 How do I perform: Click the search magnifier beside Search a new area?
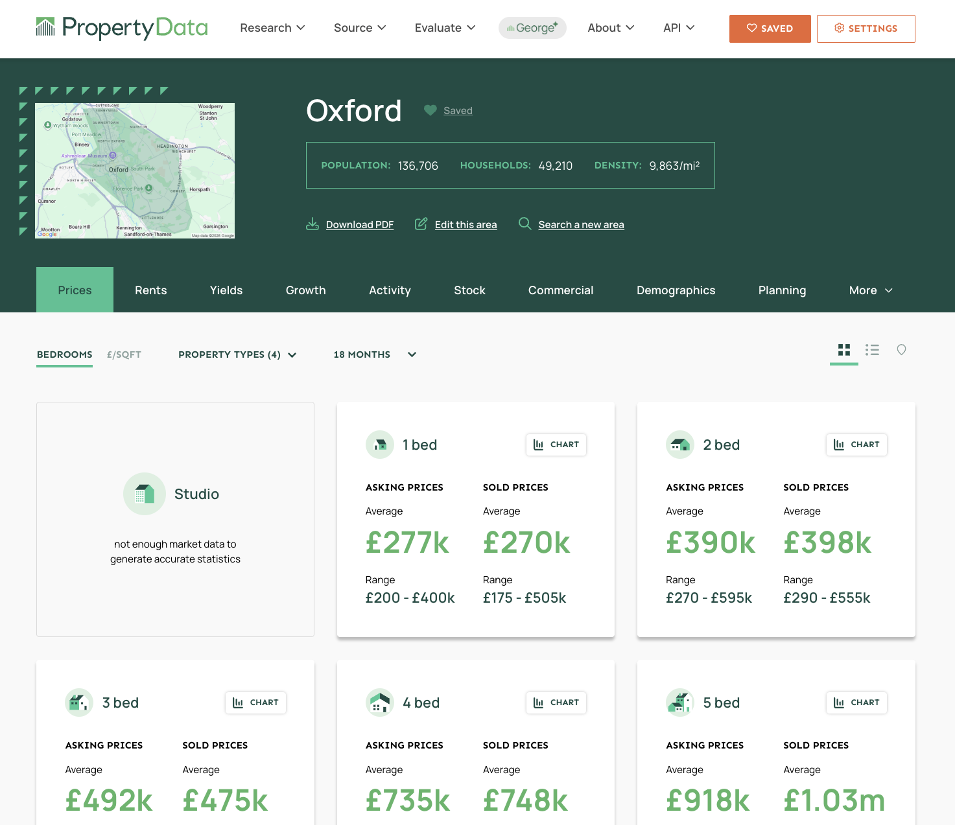click(x=525, y=224)
